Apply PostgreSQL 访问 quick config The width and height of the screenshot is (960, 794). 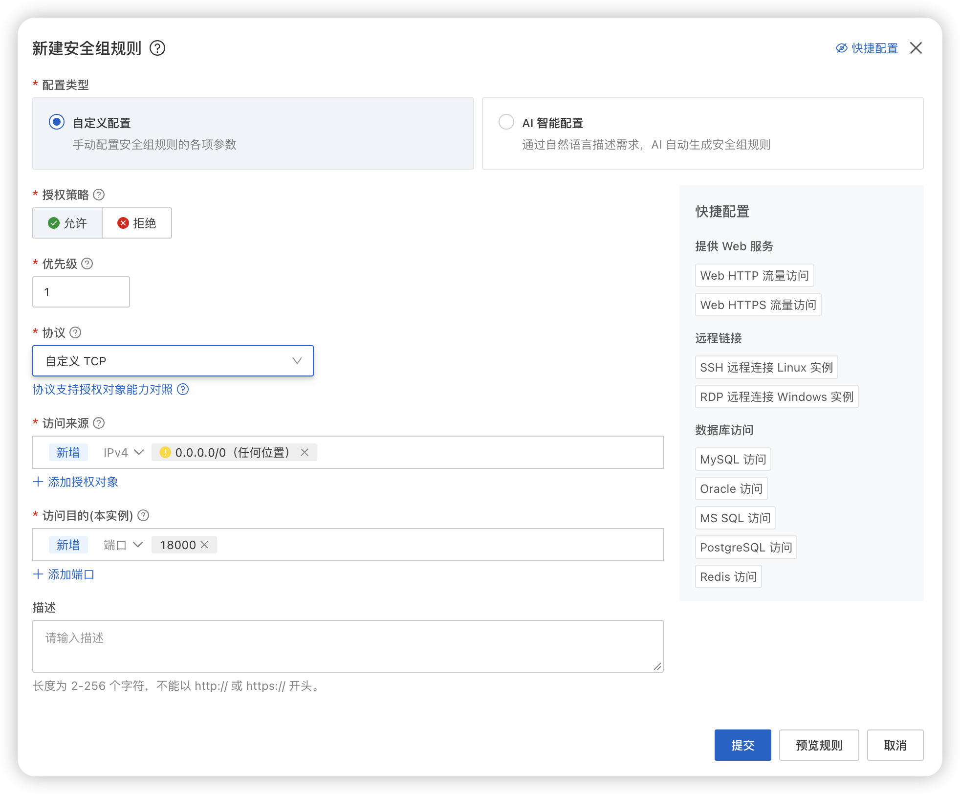pyautogui.click(x=746, y=548)
